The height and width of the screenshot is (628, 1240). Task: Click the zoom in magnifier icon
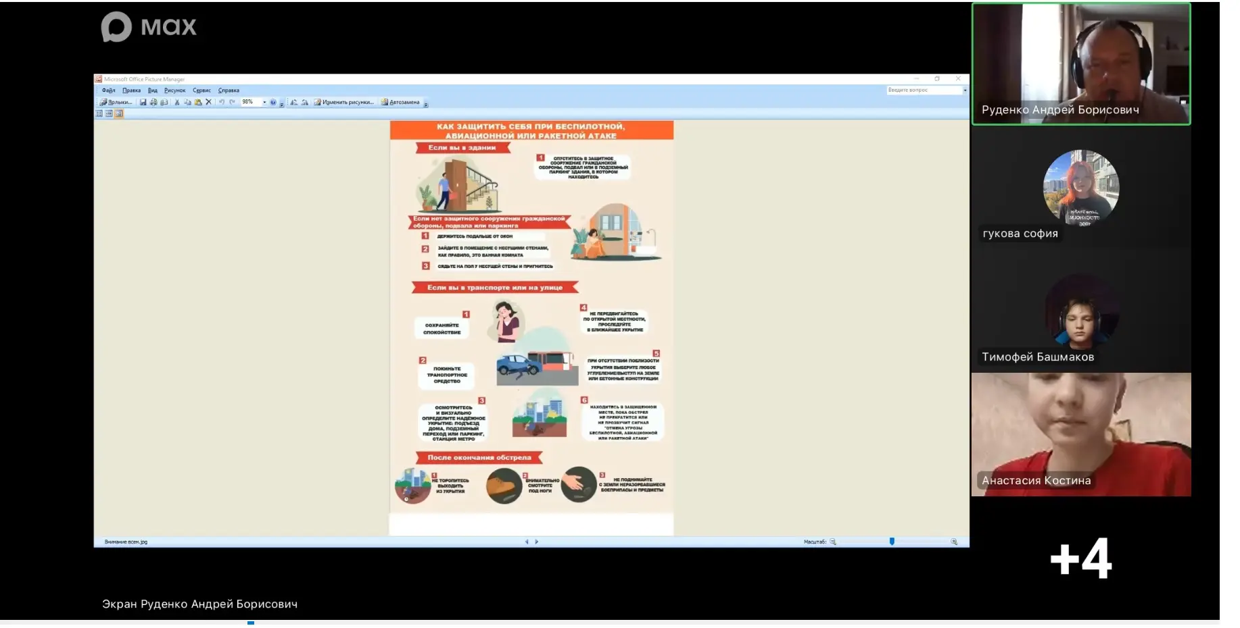click(x=954, y=542)
